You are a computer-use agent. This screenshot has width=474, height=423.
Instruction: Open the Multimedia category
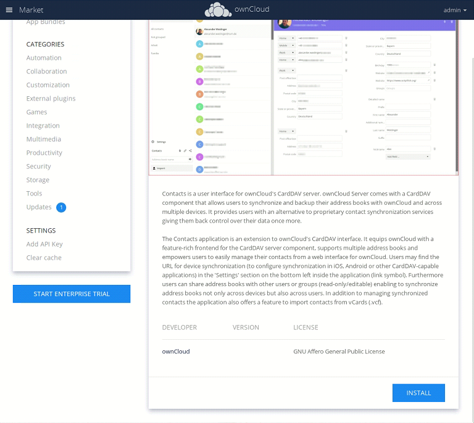44,139
